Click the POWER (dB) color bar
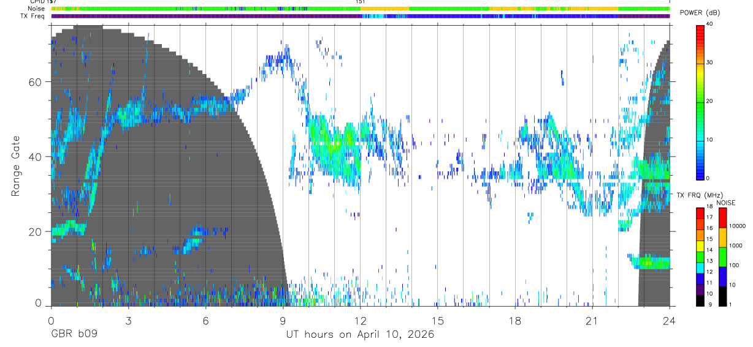Screen dimensions: 753x347 (x=700, y=102)
